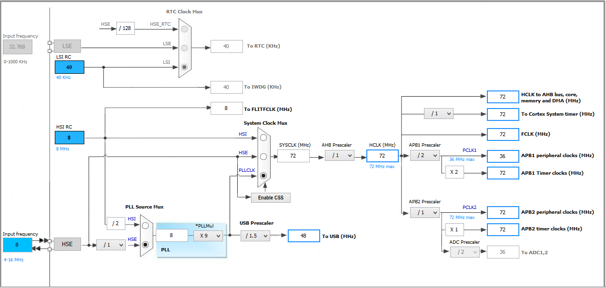Select HSI in the System Clock Mux

click(x=263, y=138)
